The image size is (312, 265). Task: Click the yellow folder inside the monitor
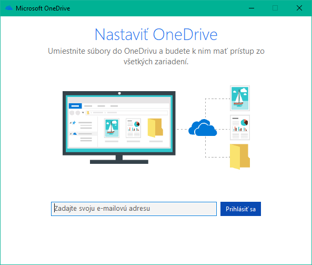pyautogui.click(x=155, y=128)
